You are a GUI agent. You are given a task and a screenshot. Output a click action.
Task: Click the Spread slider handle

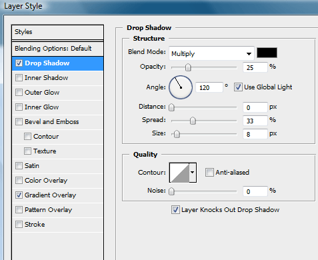click(193, 121)
